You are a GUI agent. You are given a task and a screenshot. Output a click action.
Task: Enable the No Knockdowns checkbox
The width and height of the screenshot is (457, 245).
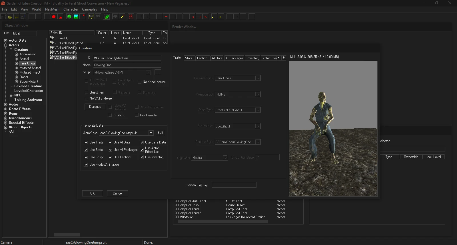[140, 82]
